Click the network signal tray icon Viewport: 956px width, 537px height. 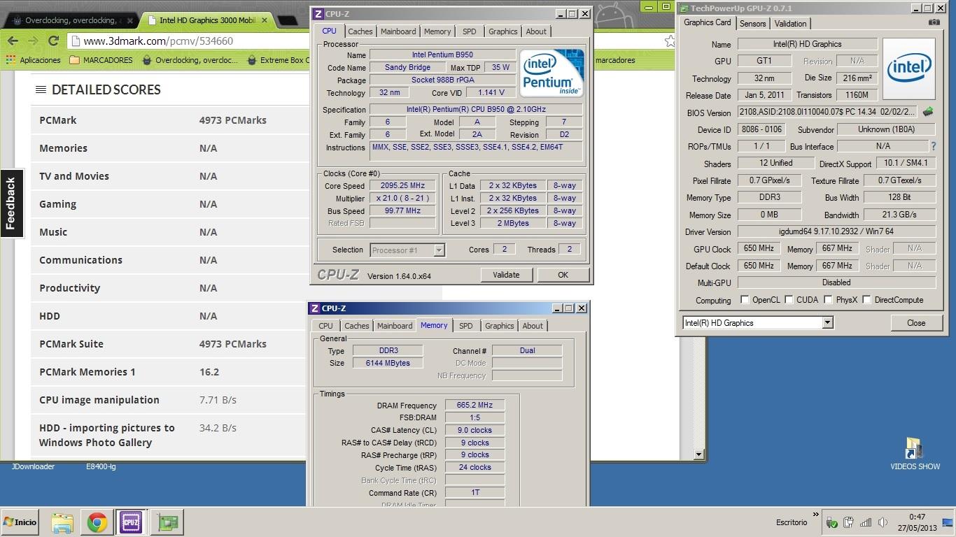pos(866,522)
